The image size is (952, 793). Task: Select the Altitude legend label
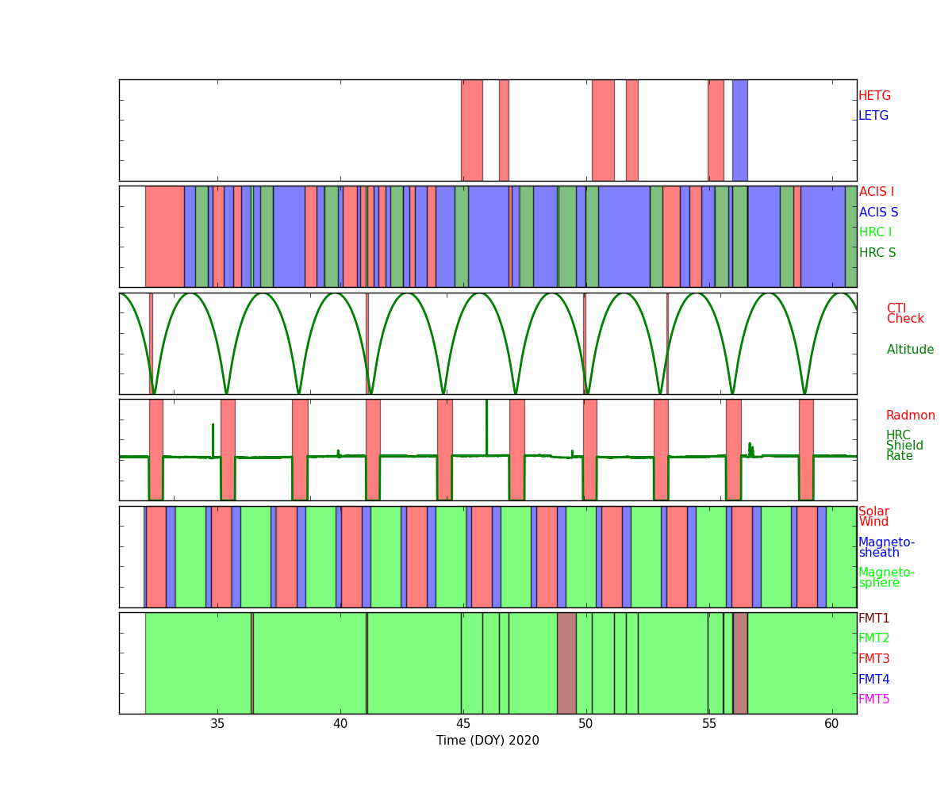[910, 350]
